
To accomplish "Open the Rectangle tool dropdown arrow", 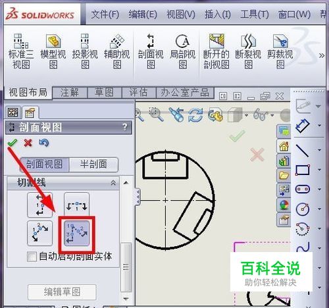I will (320, 170).
